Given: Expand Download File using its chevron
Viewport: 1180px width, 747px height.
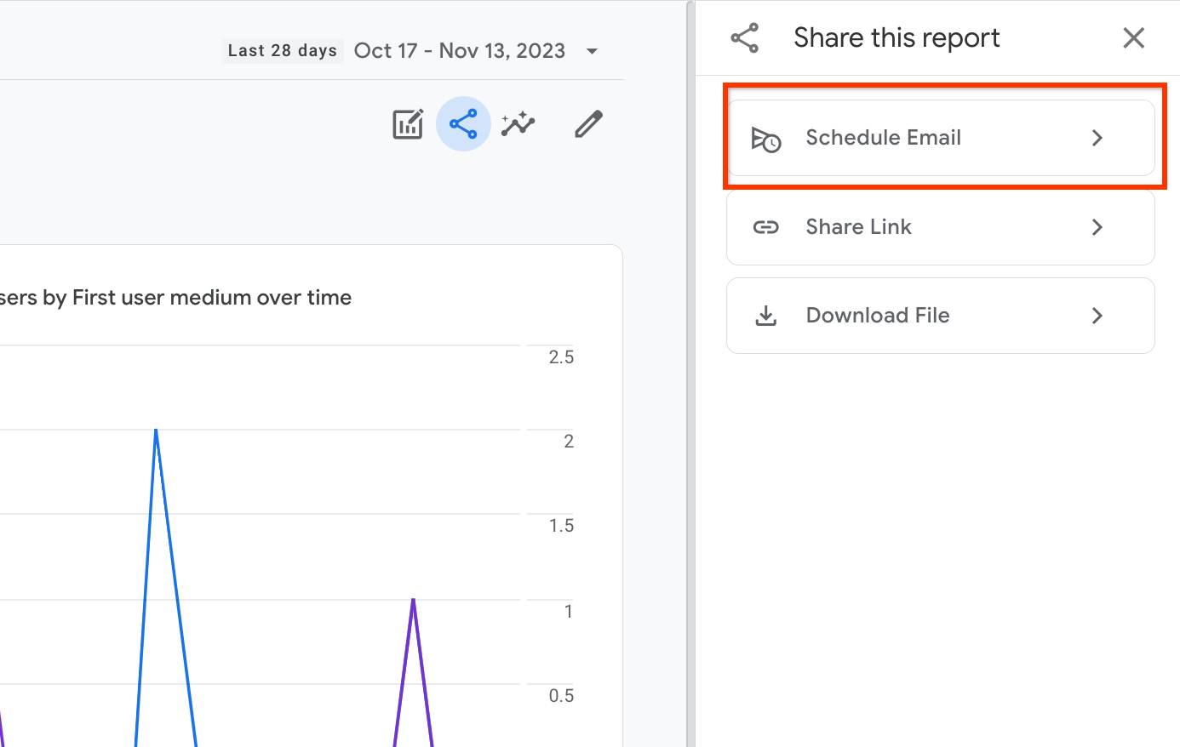Looking at the screenshot, I should click(1097, 316).
